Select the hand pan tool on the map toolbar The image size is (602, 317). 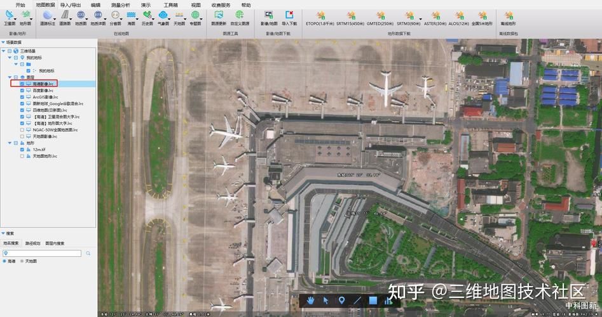[x=311, y=300]
